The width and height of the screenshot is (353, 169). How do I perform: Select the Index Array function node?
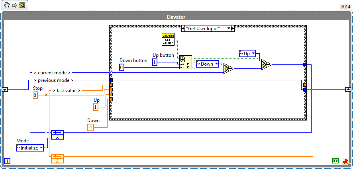point(186,62)
